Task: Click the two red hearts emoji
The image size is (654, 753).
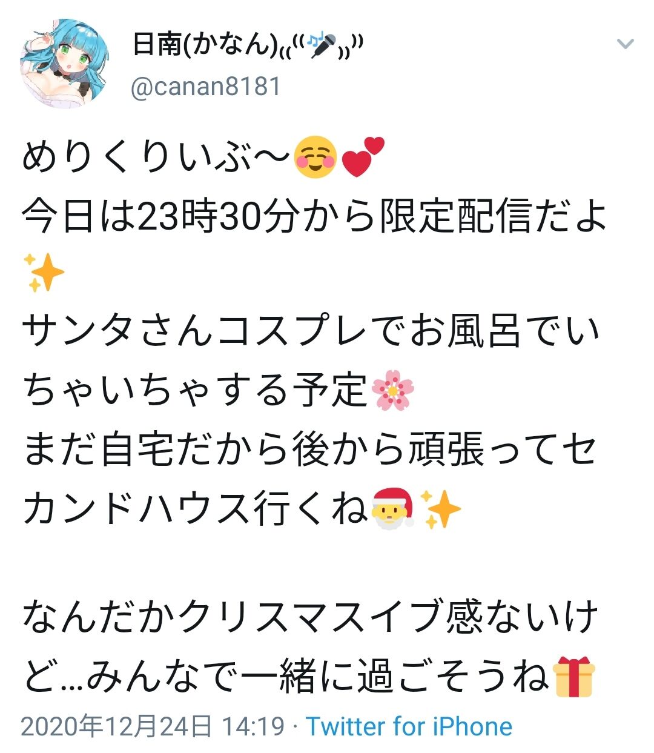Action: [x=363, y=158]
